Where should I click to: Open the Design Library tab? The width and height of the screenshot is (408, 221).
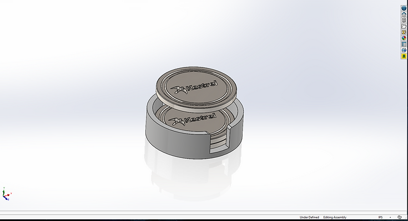pos(404,20)
